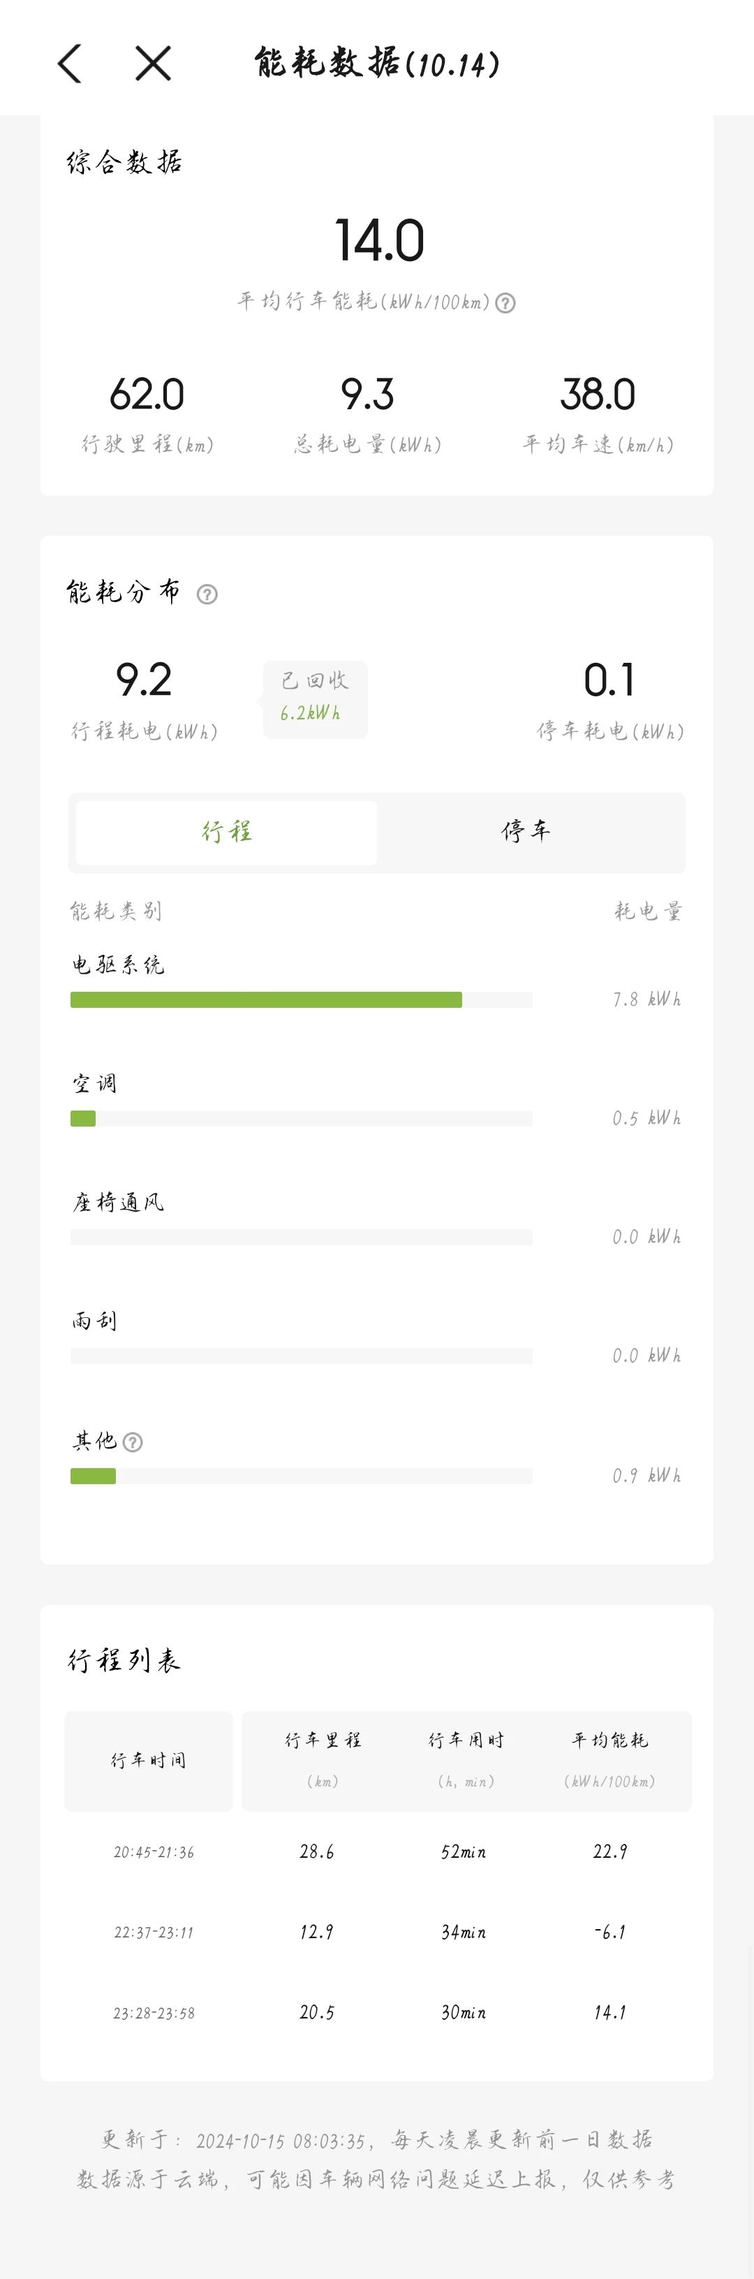Close the page with X icon
754x2279 pixels.
(153, 64)
